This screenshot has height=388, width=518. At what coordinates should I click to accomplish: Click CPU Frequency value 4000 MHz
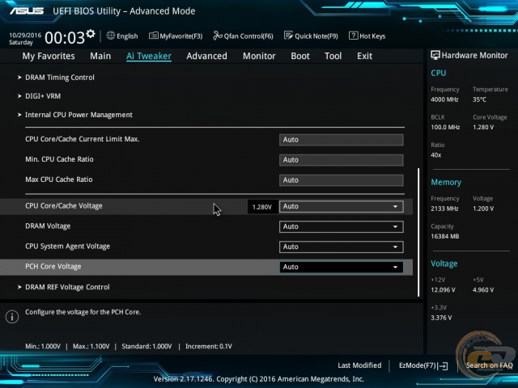(x=444, y=99)
